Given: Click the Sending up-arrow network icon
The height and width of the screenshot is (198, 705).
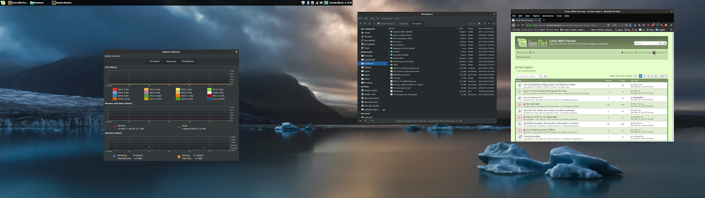Looking at the screenshot, I should (179, 156).
